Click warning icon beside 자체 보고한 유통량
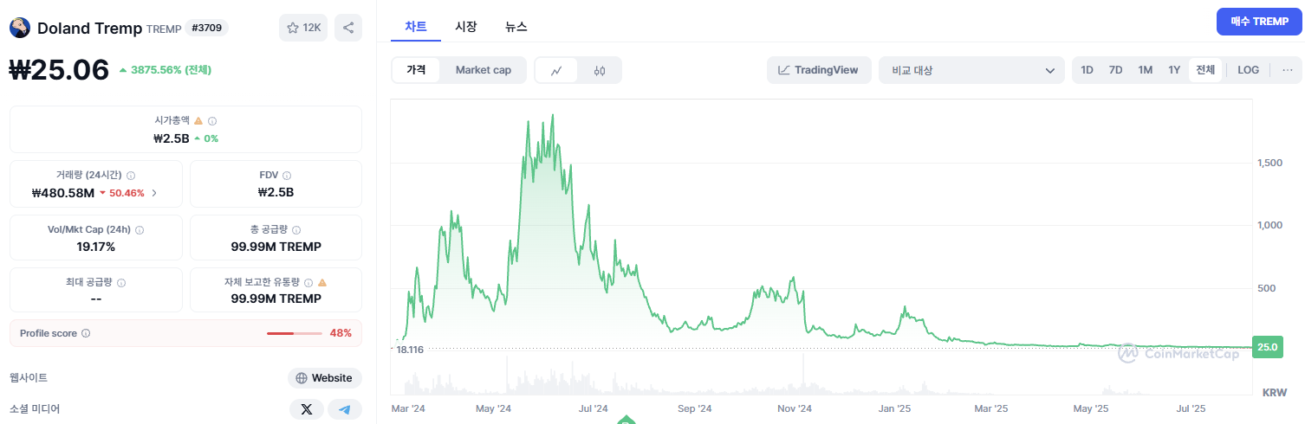This screenshot has height=424, width=1305. click(x=322, y=282)
